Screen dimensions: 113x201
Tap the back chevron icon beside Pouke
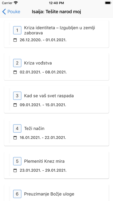(4, 12)
